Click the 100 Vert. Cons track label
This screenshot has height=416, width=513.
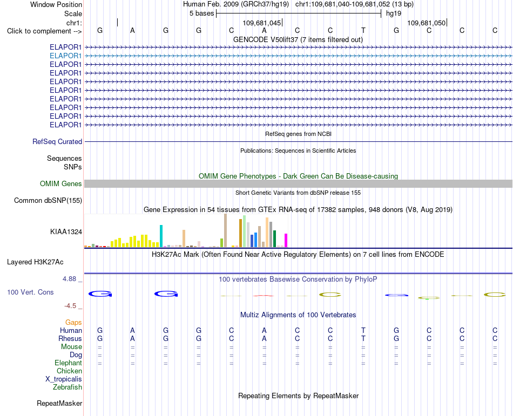pyautogui.click(x=30, y=292)
